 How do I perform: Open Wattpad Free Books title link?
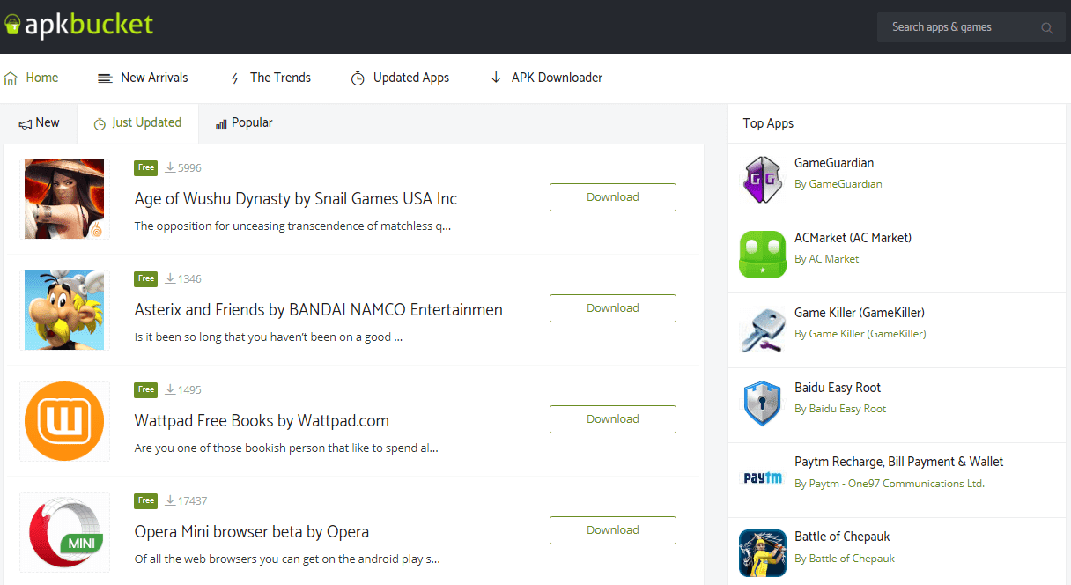tap(262, 420)
